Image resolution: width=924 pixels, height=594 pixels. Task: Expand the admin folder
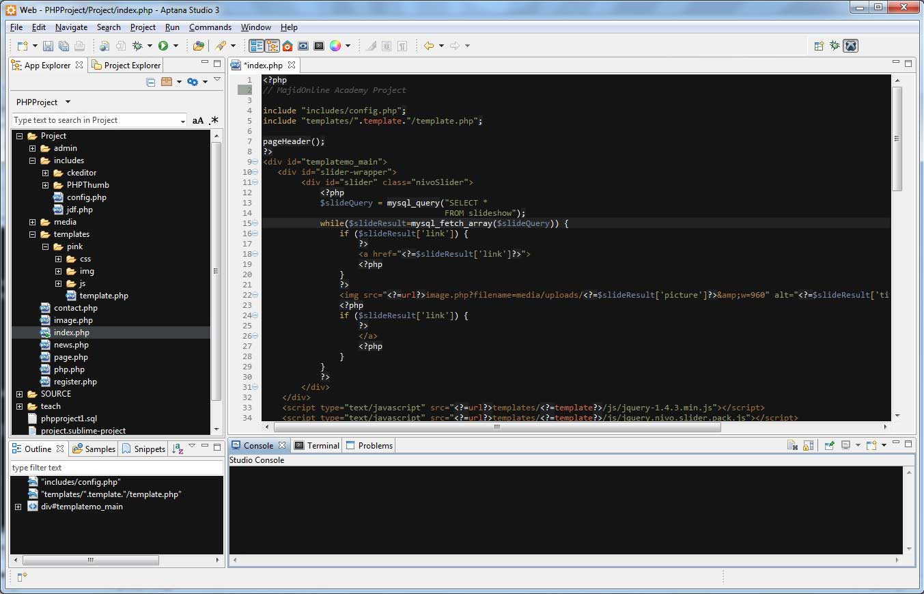coord(32,148)
